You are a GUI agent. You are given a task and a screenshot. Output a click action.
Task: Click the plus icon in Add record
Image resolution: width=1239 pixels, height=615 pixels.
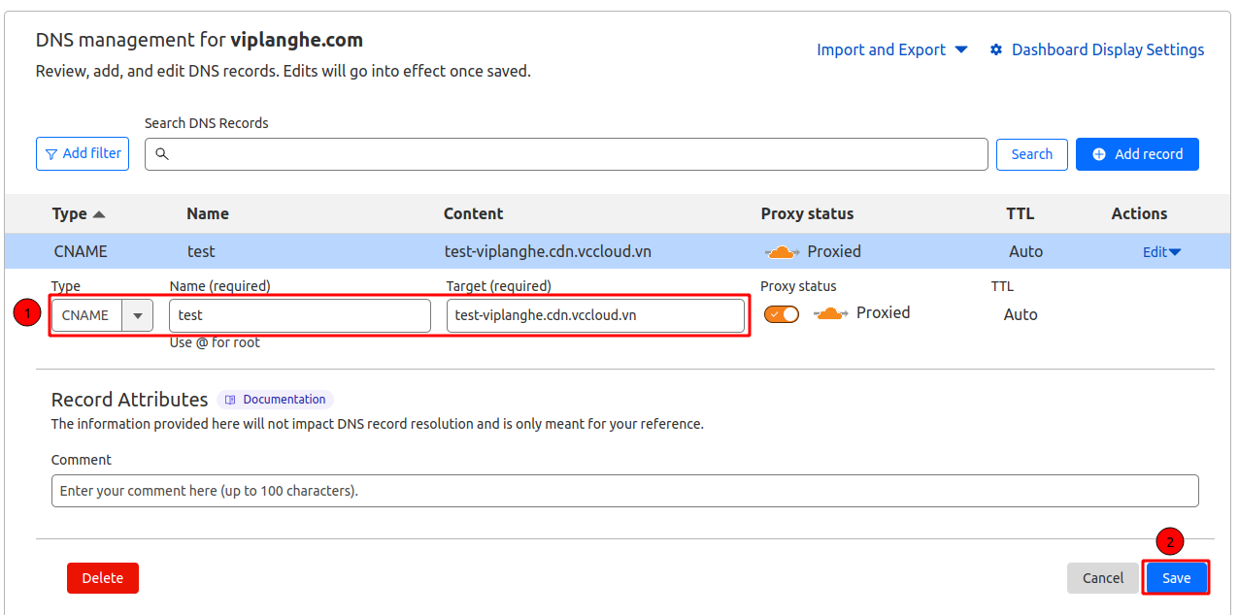(1099, 154)
